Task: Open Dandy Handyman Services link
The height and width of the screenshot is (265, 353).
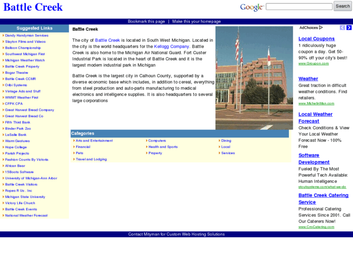Action: click(x=27, y=35)
